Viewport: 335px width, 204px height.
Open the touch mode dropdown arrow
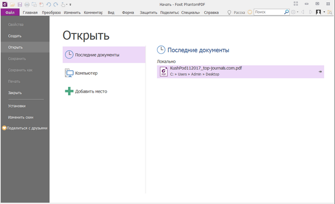[x=66, y=5]
